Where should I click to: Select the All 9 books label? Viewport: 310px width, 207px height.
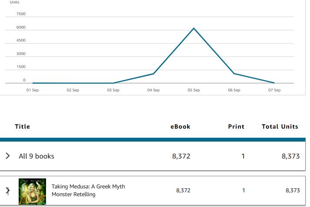36,156
